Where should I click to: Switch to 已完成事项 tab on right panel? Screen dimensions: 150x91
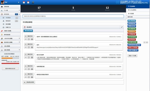[138, 10]
